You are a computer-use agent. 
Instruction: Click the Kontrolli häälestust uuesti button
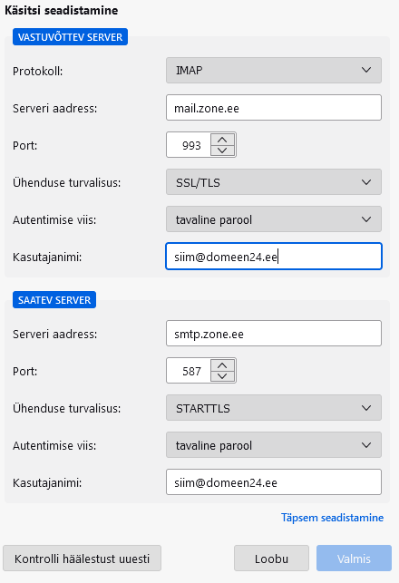(x=83, y=559)
